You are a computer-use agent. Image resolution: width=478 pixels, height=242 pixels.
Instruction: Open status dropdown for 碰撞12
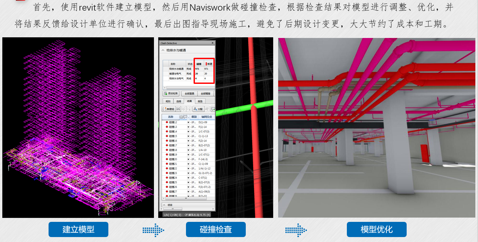(189, 122)
